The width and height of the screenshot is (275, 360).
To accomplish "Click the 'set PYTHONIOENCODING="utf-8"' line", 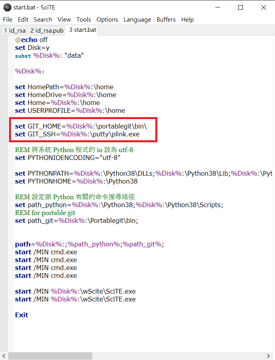I will point(67,158).
